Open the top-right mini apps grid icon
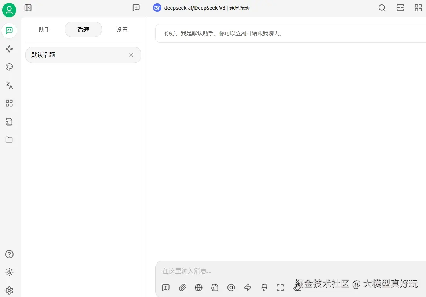 418,8
